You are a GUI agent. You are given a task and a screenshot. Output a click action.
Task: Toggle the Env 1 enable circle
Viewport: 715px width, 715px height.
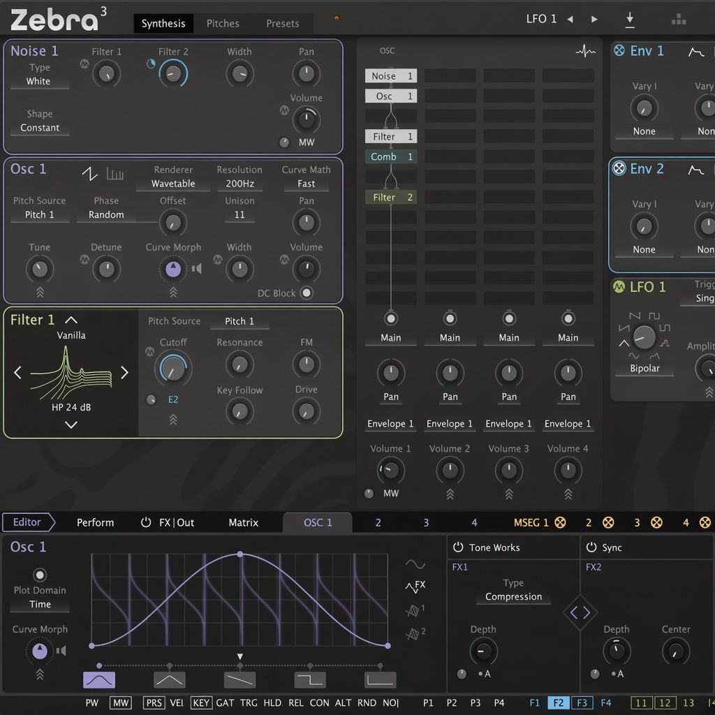tap(619, 50)
